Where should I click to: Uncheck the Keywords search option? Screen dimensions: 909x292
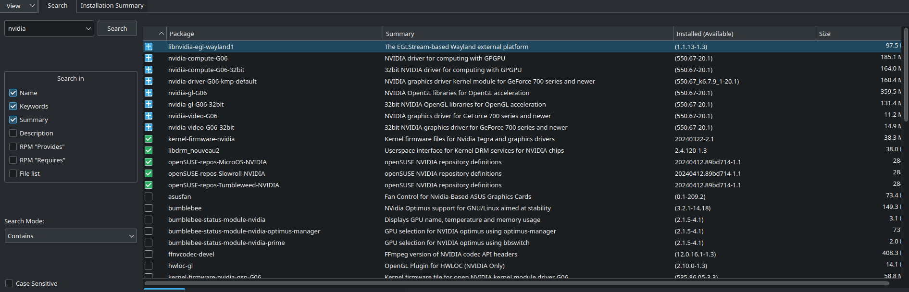(13, 106)
